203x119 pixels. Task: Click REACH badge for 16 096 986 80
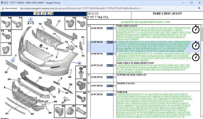click(x=110, y=42)
